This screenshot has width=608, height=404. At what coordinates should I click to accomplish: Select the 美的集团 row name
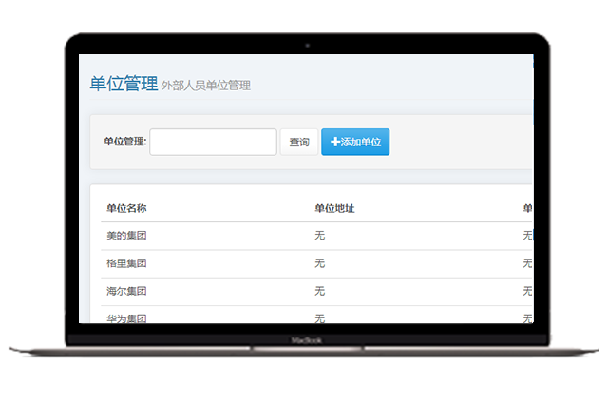pos(125,236)
